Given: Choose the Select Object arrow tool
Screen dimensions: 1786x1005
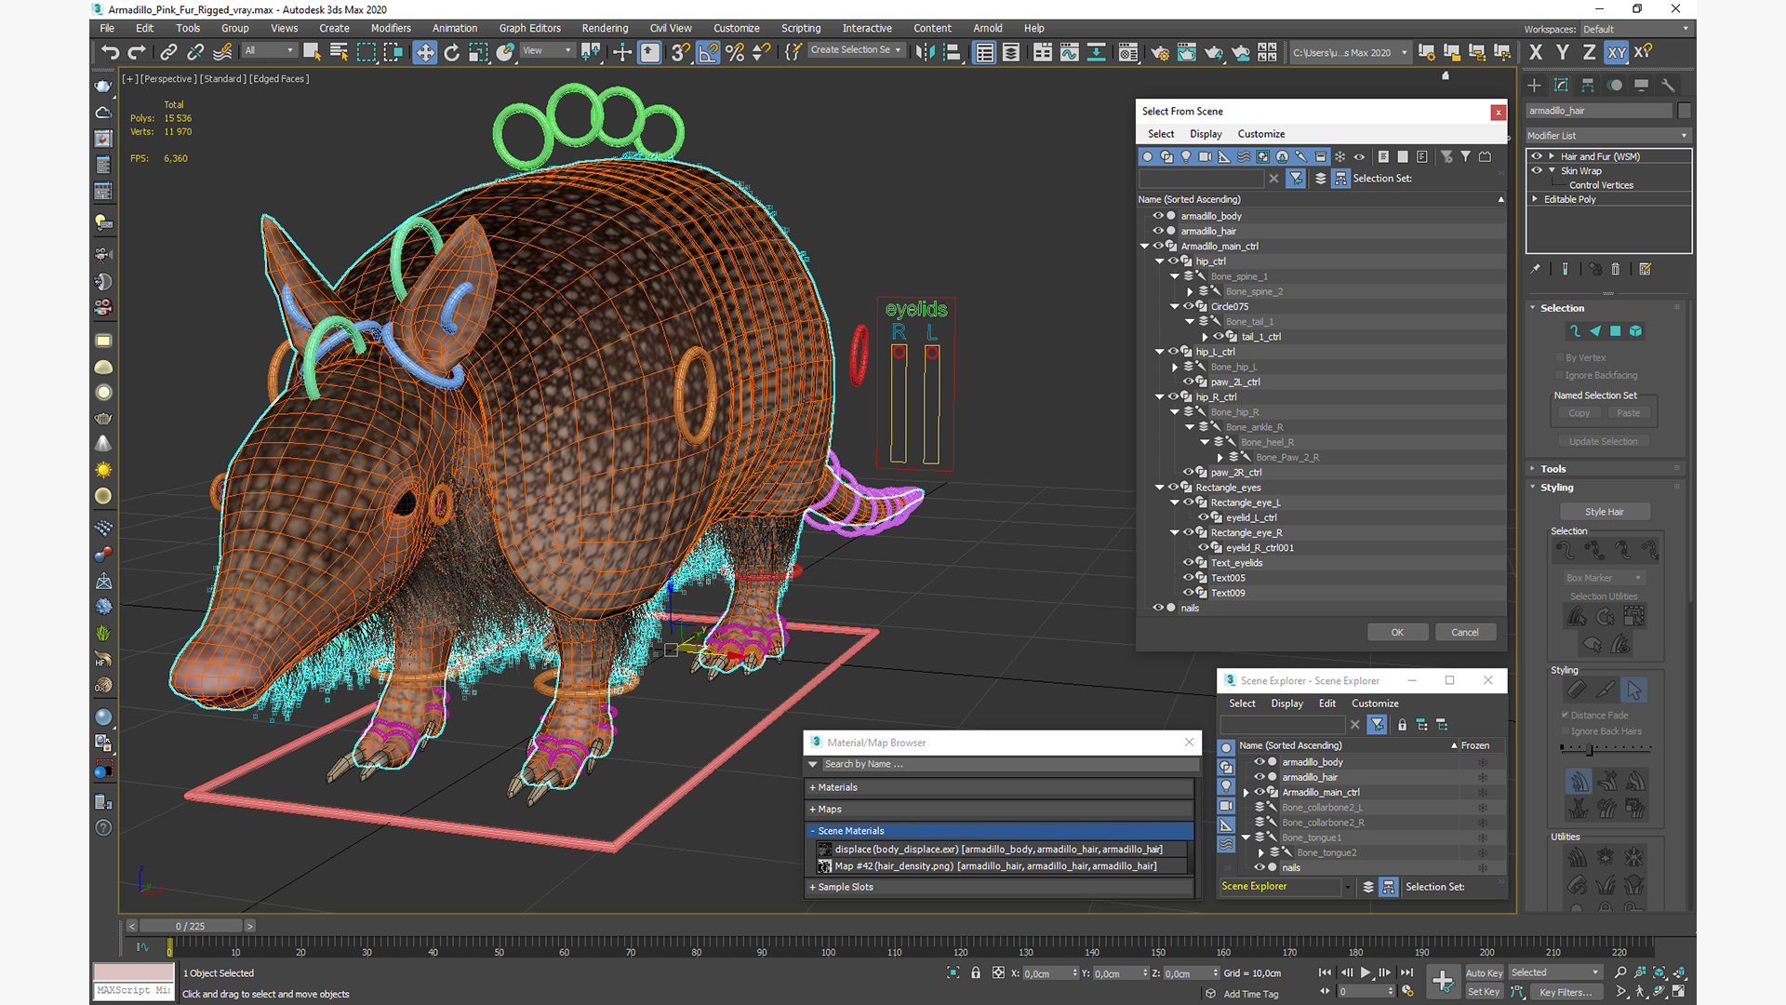Looking at the screenshot, I should coord(312,52).
